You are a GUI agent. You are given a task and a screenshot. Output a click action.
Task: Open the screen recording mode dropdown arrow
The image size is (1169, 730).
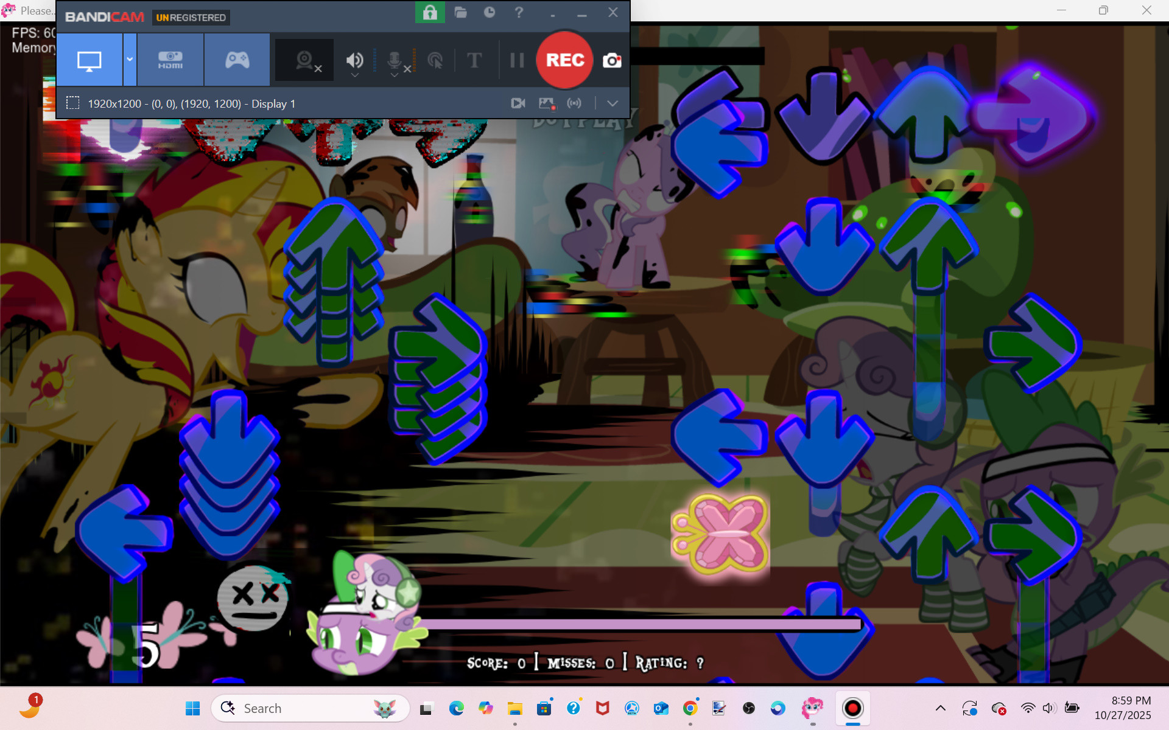click(130, 60)
